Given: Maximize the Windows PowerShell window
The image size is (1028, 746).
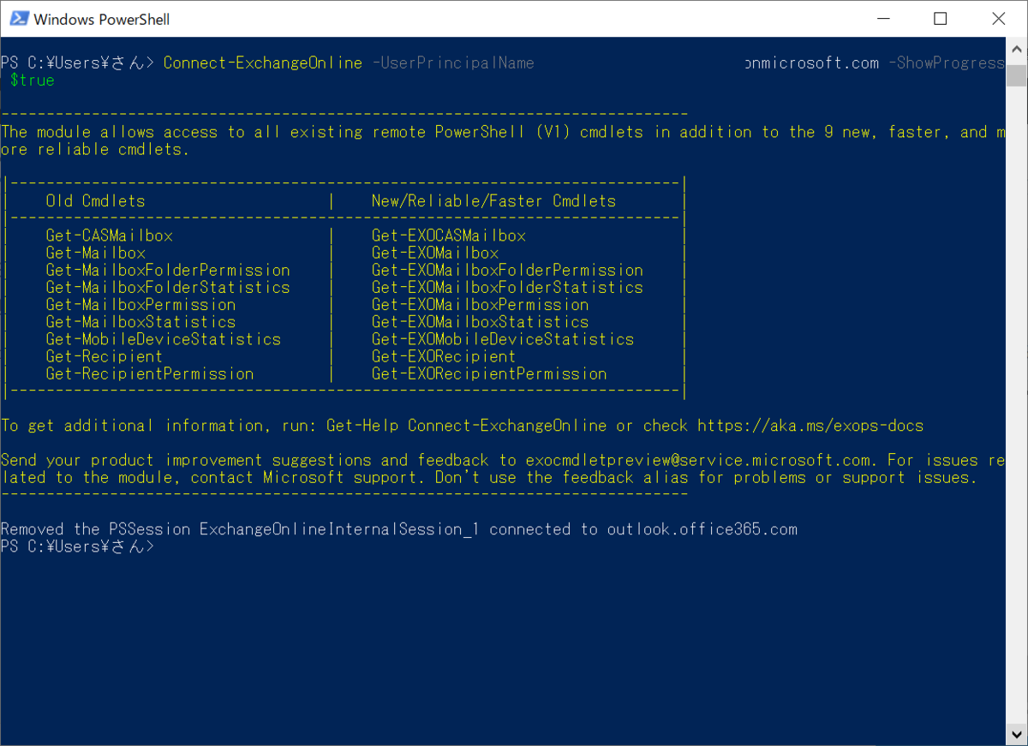Looking at the screenshot, I should [x=940, y=18].
